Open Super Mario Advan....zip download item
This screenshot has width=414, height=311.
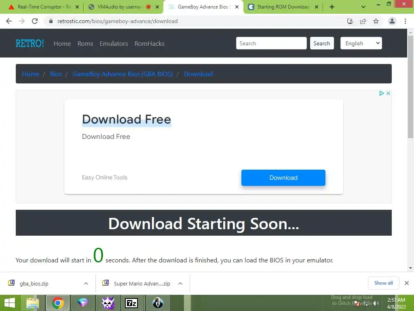(x=142, y=283)
